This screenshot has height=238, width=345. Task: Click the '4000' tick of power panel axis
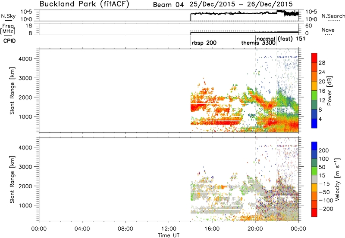point(25,59)
